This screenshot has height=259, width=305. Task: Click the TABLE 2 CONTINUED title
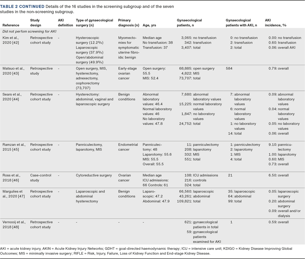tap(22, 6)
